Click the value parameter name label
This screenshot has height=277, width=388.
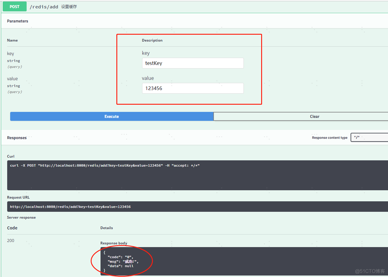coord(12,79)
